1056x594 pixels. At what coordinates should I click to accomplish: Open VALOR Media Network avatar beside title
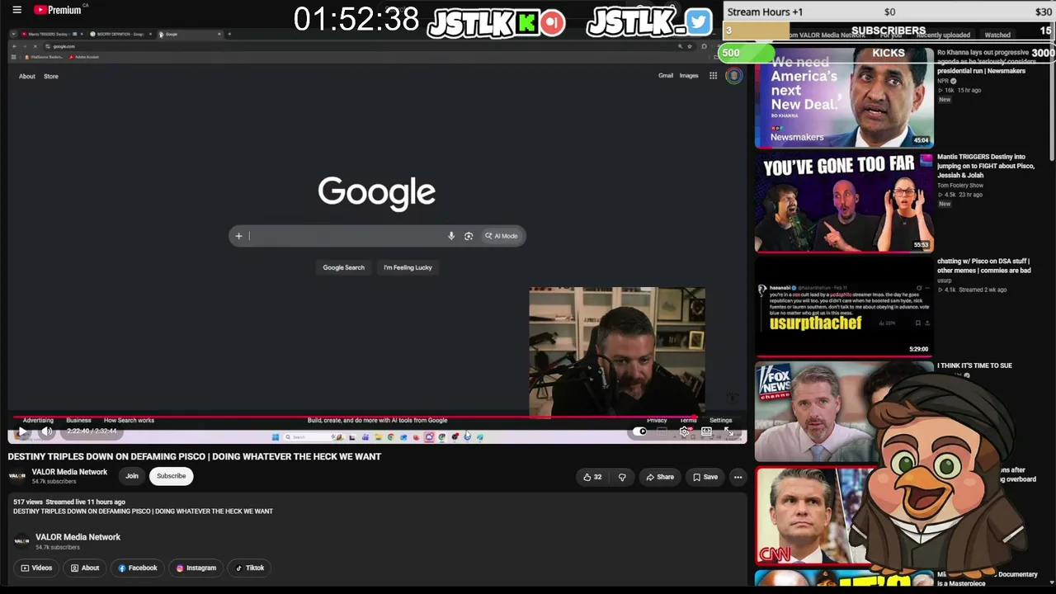[x=16, y=476]
